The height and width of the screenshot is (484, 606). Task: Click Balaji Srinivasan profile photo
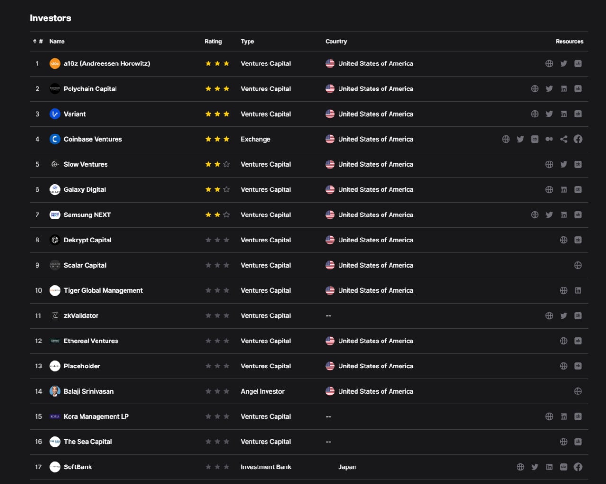(x=55, y=391)
